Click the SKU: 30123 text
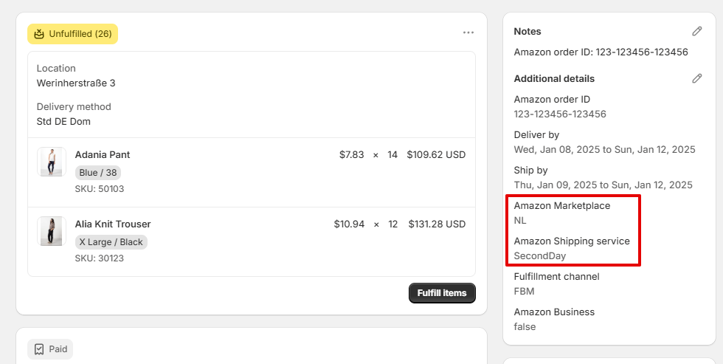Viewport: 723px width, 364px height. tap(100, 258)
